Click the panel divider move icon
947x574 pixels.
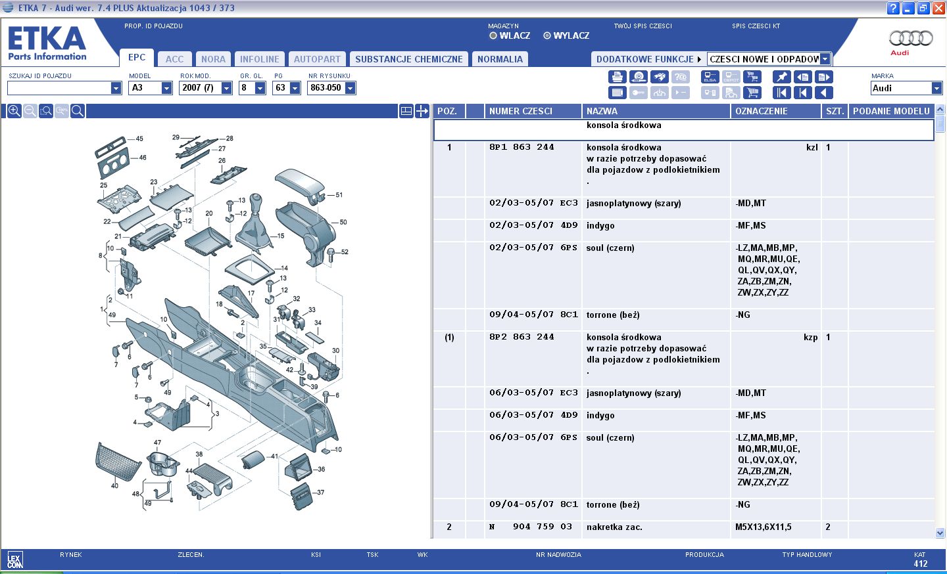[422, 111]
